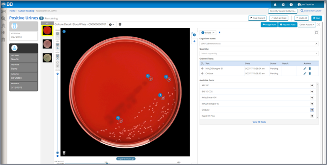The width and height of the screenshot is (327, 165).
Task: Edit the MALDI Biotyper ID ordered test
Action: 305,68
